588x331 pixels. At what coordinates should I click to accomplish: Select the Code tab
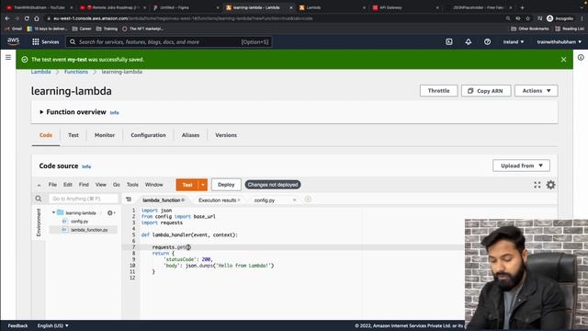tap(46, 135)
